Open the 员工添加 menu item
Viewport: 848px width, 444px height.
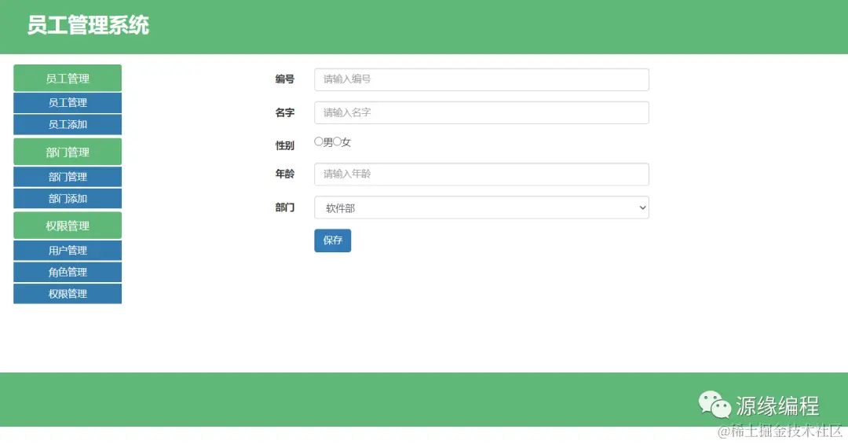(x=68, y=124)
